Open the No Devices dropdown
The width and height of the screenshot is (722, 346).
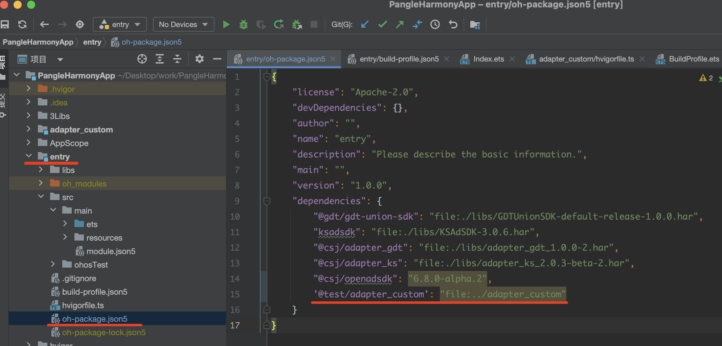[x=183, y=24]
